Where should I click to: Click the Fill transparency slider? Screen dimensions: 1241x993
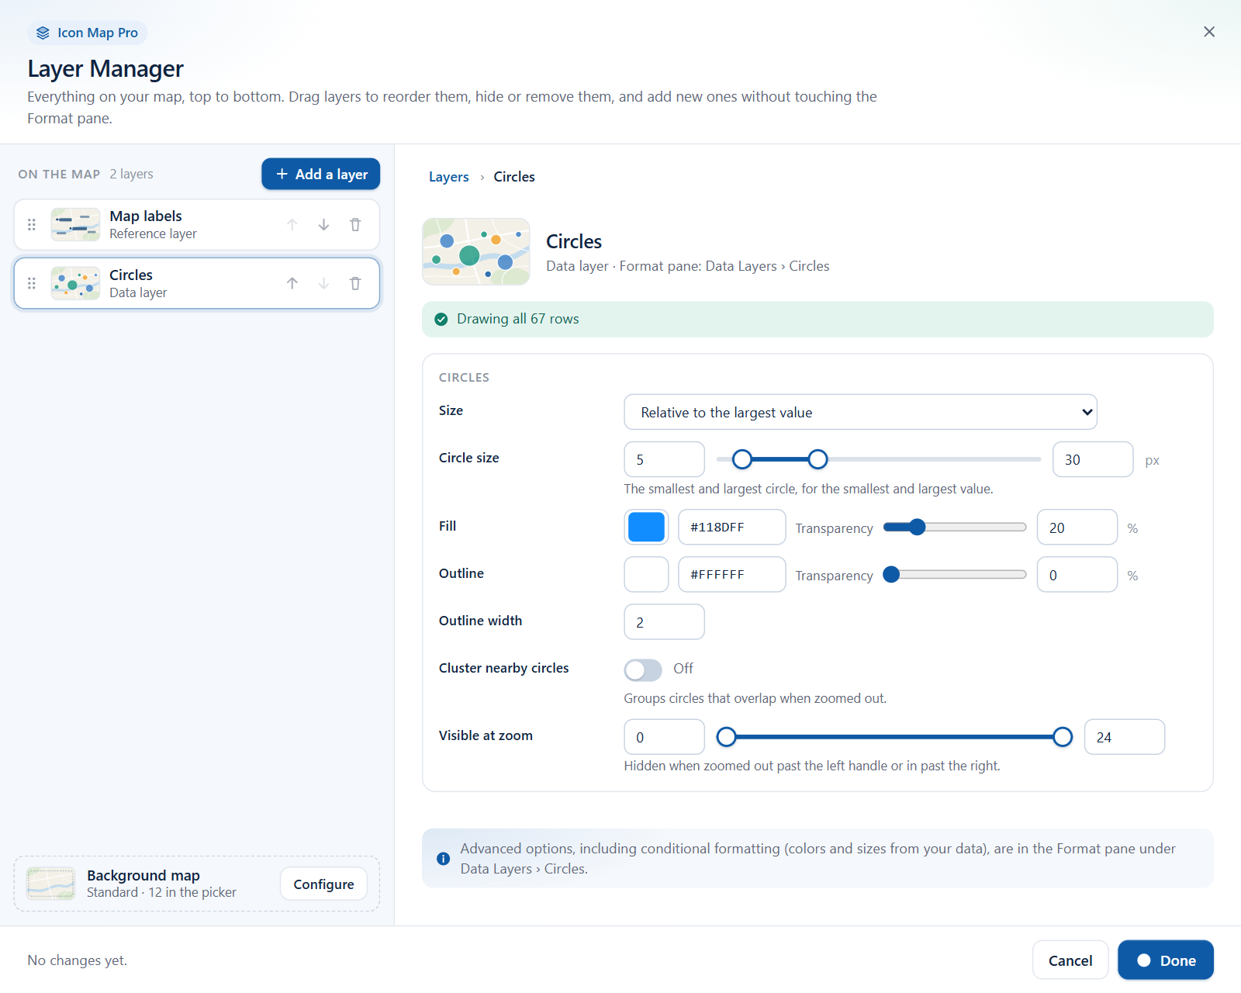tap(955, 528)
